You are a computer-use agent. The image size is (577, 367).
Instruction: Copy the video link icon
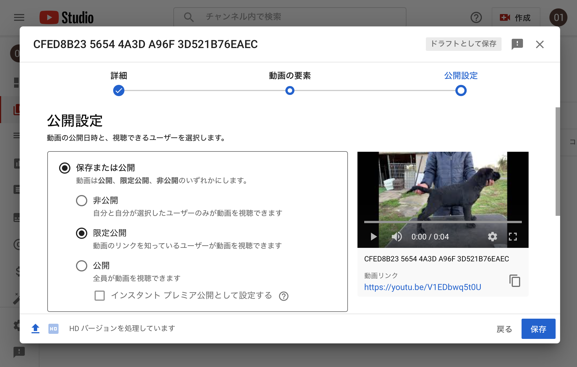click(x=515, y=281)
